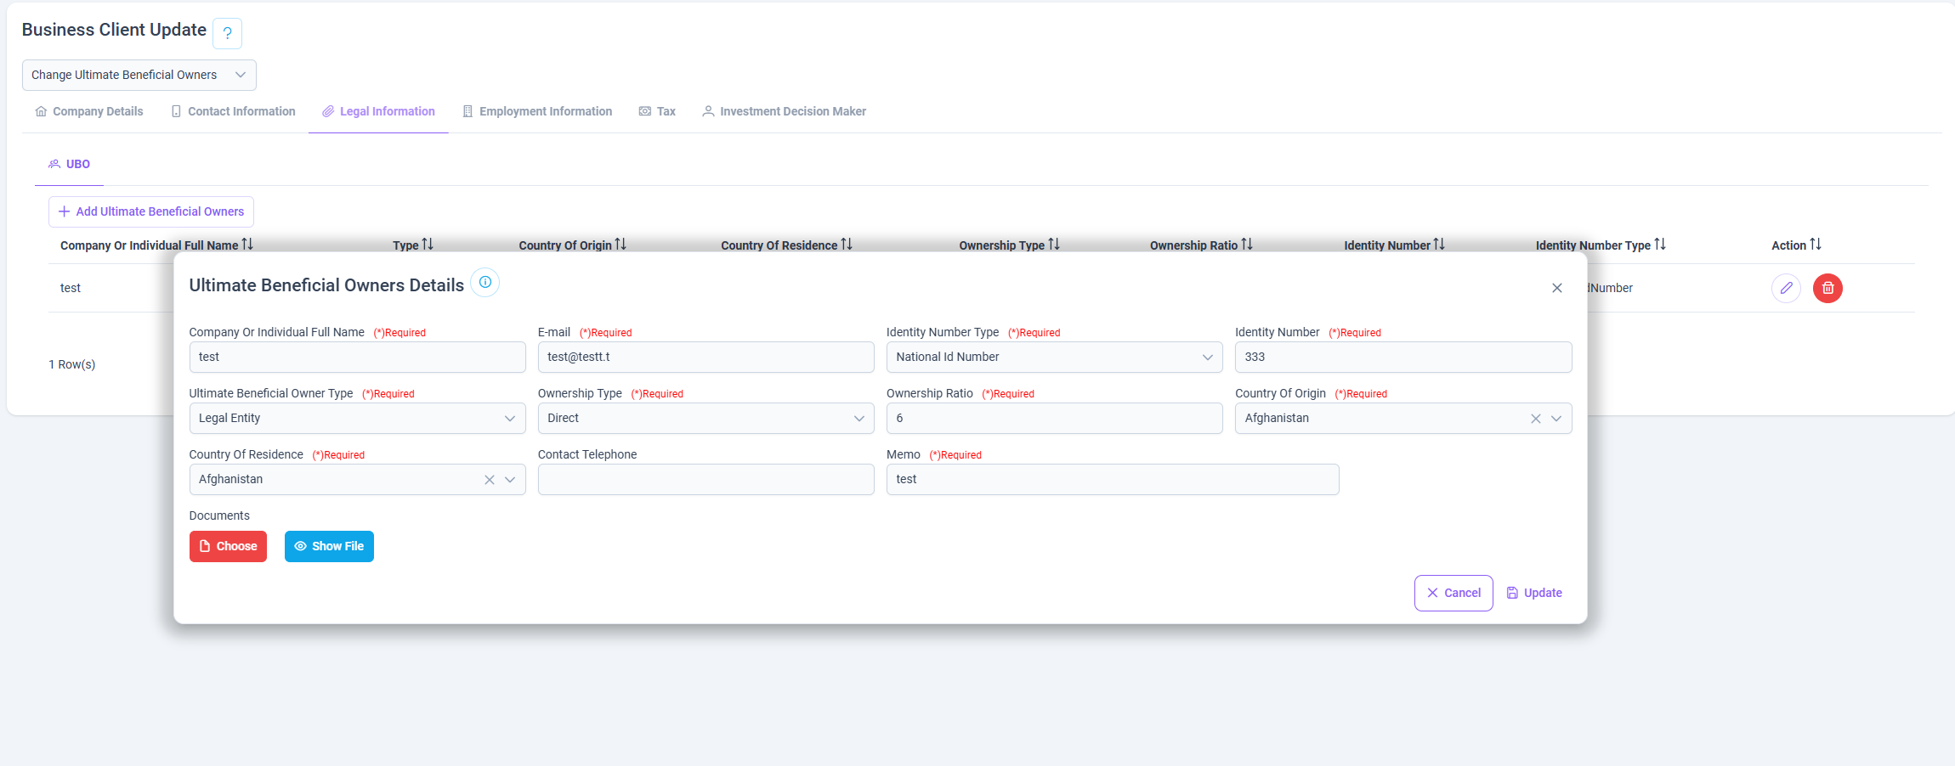This screenshot has height=766, width=1955.
Task: Switch to the Contact Information tab
Action: [234, 111]
